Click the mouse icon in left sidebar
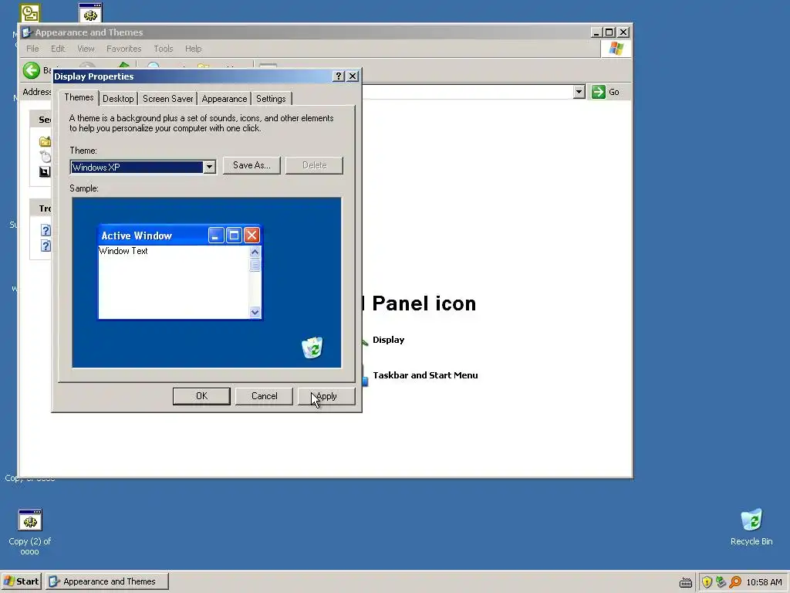Image resolution: width=790 pixels, height=593 pixels. 46,156
